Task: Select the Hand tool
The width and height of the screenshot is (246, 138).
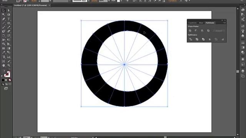Action: (x=3, y=66)
